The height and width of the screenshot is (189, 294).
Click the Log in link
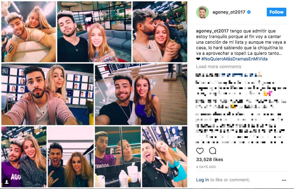(x=202, y=180)
